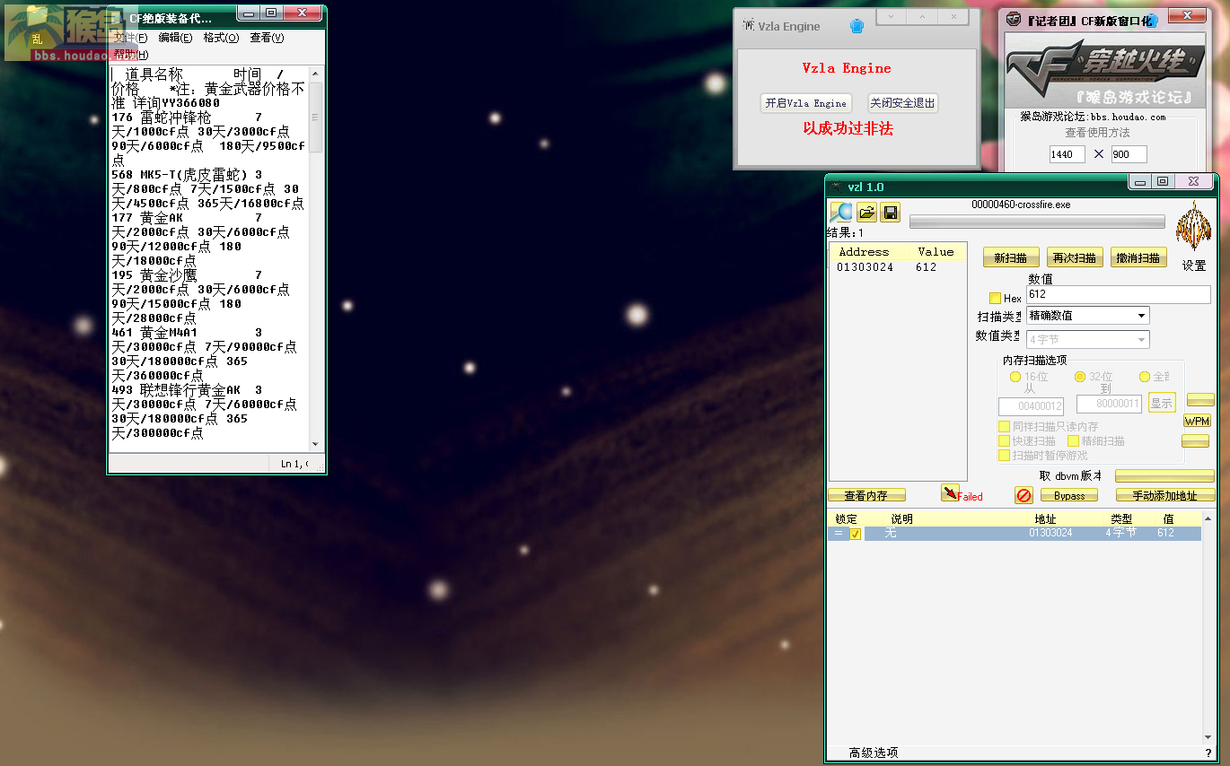
Task: Open 数值类型 dropdown showing 4字节
Action: (1087, 340)
